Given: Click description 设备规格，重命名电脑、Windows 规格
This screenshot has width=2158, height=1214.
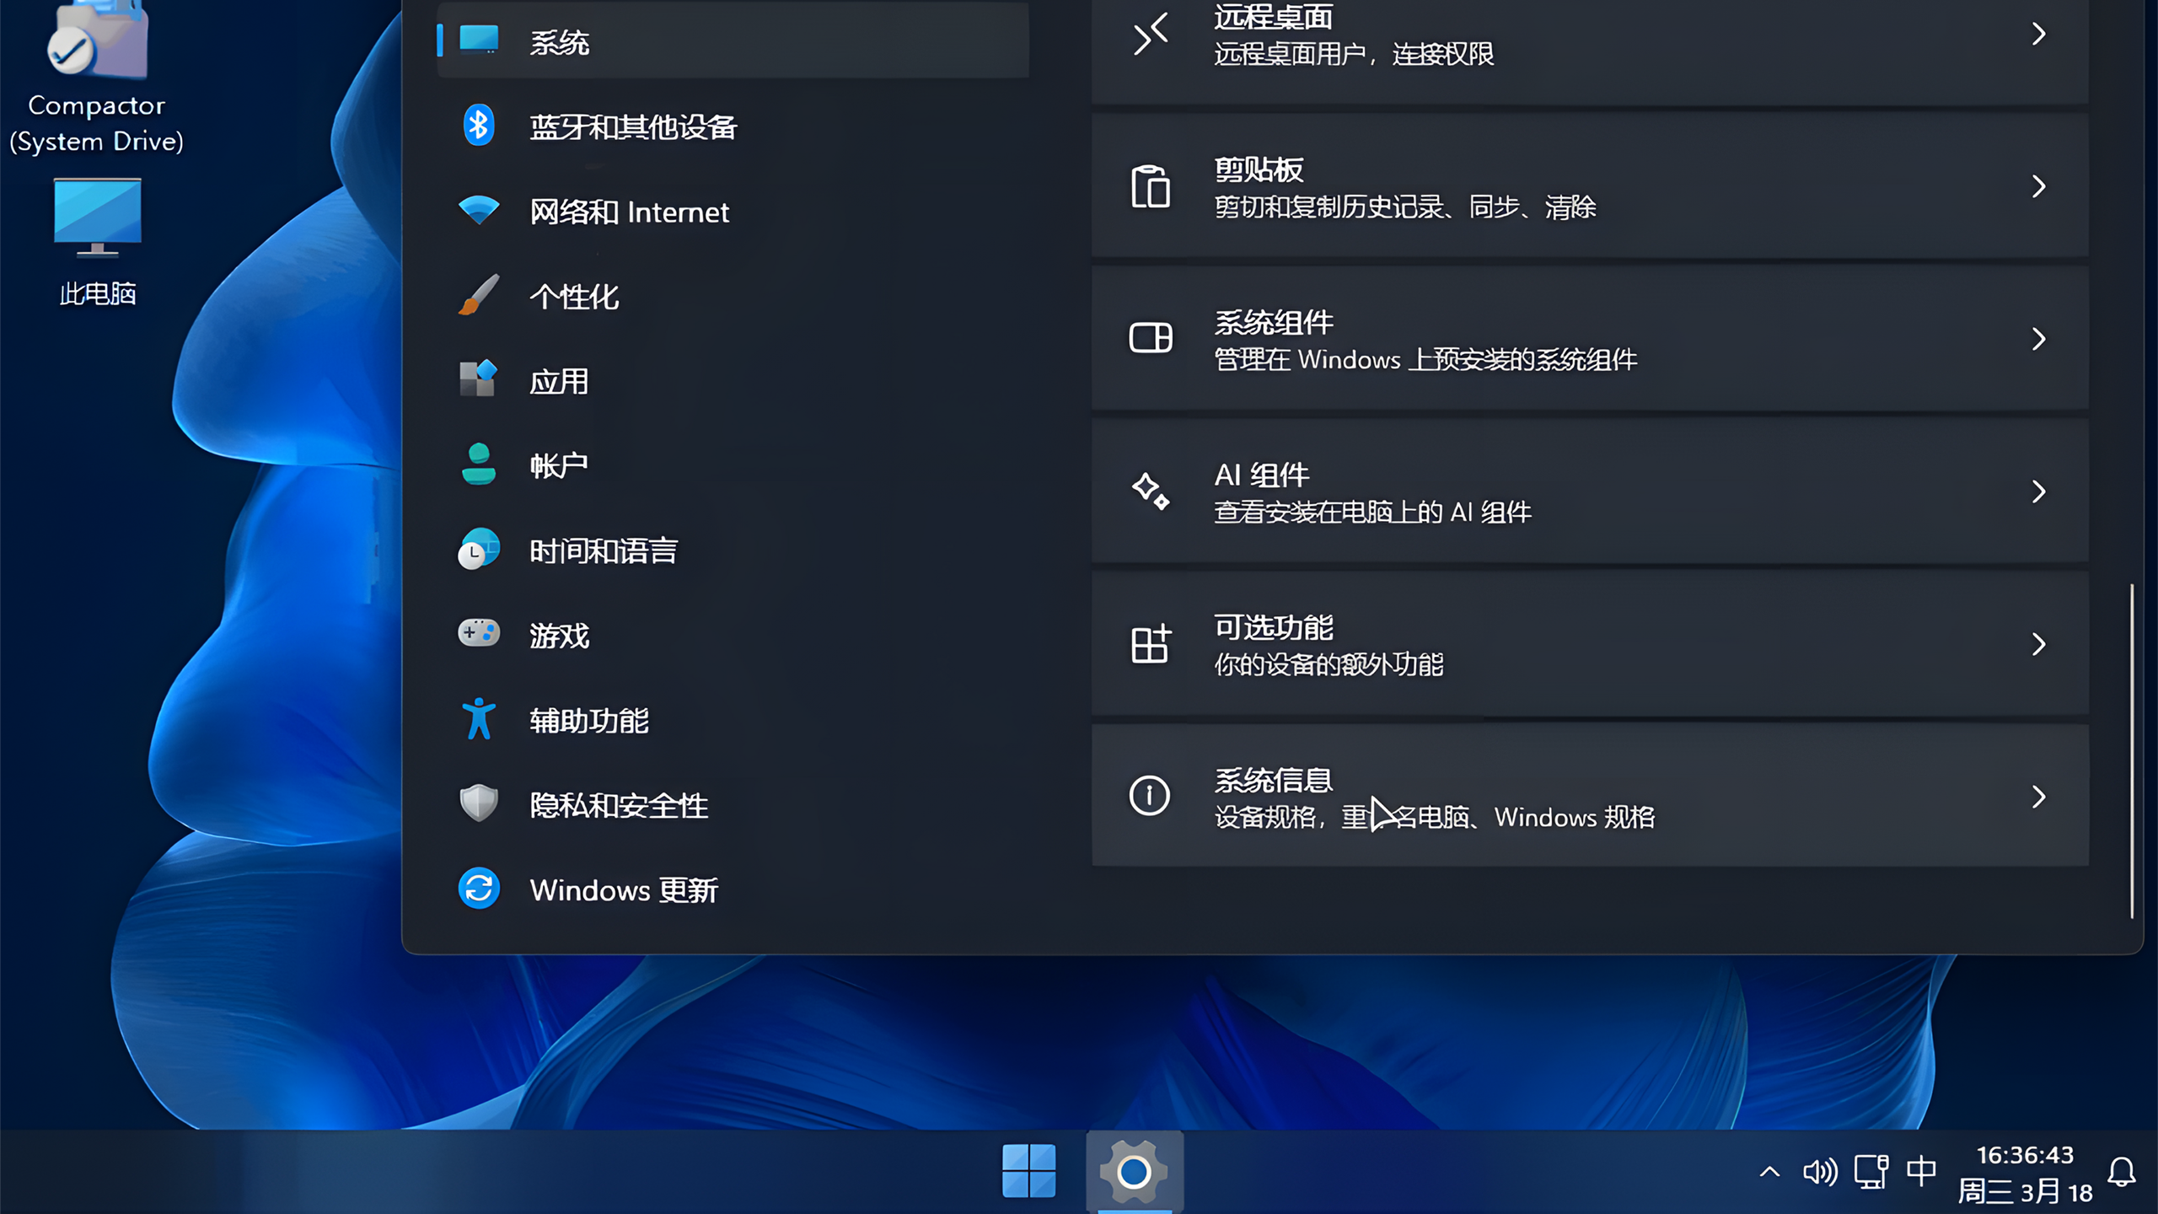Looking at the screenshot, I should pyautogui.click(x=1435, y=817).
